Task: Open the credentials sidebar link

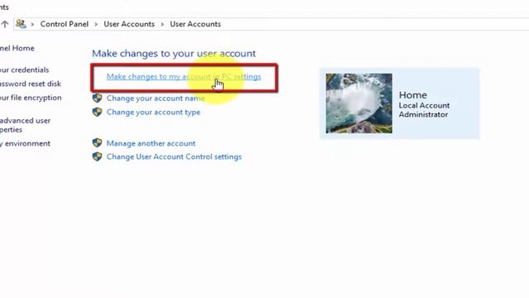Action: point(24,70)
